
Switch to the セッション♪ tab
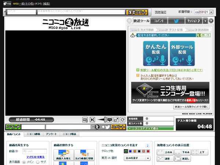(194, 21)
